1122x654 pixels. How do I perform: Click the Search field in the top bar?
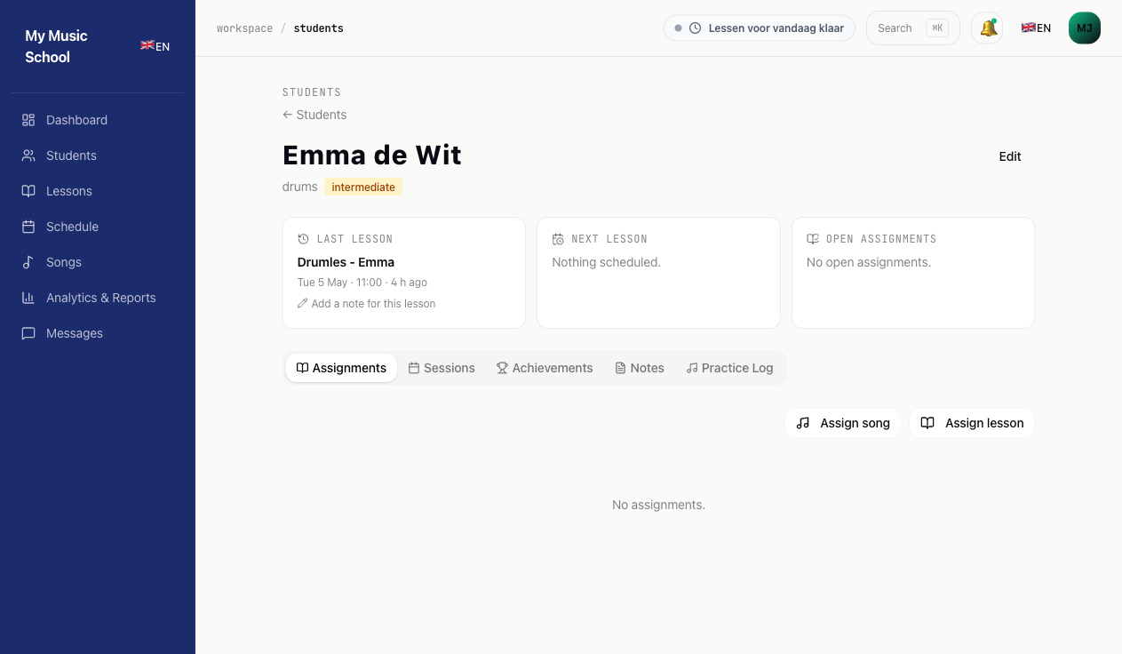point(913,28)
